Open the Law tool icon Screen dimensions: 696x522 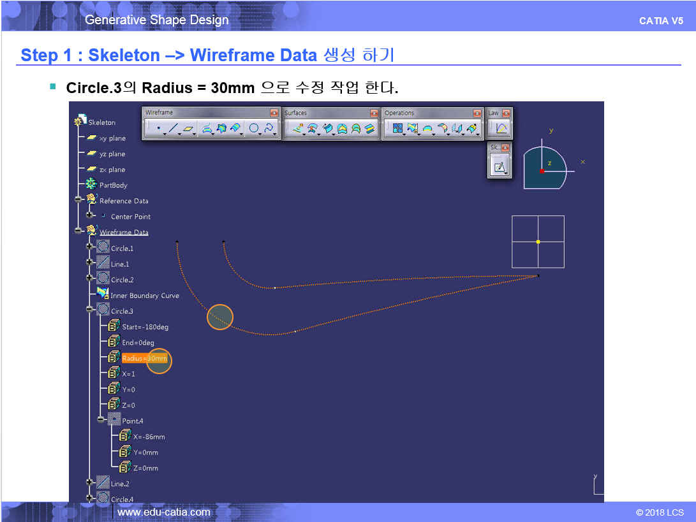(x=501, y=128)
